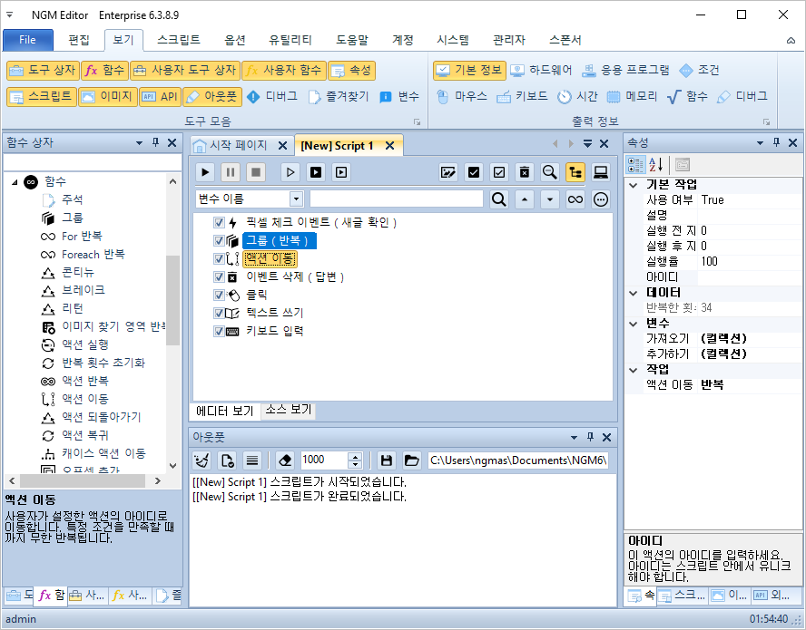Save the output log with the disk icon
Screen dimensions: 806x630
(387, 460)
